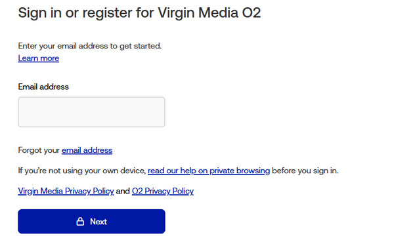
Task: Open the O2 Privacy Policy link
Action: [163, 192]
